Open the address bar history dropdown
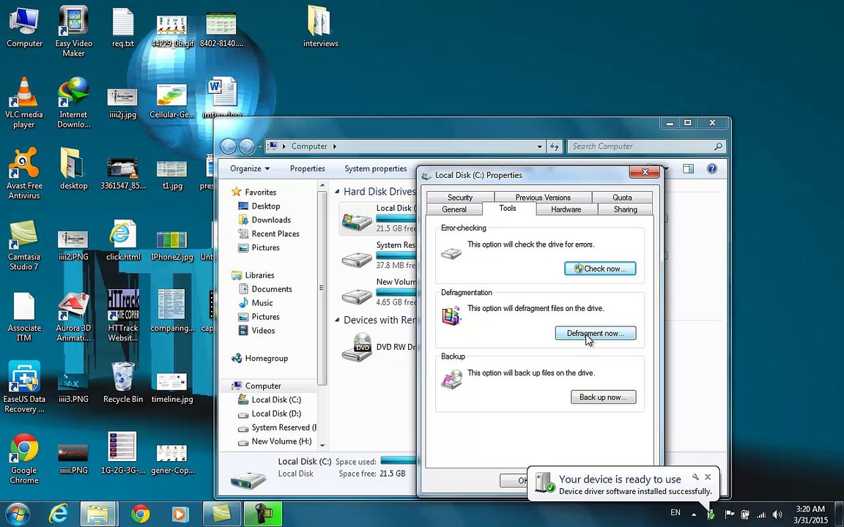This screenshot has width=844, height=527. point(539,146)
